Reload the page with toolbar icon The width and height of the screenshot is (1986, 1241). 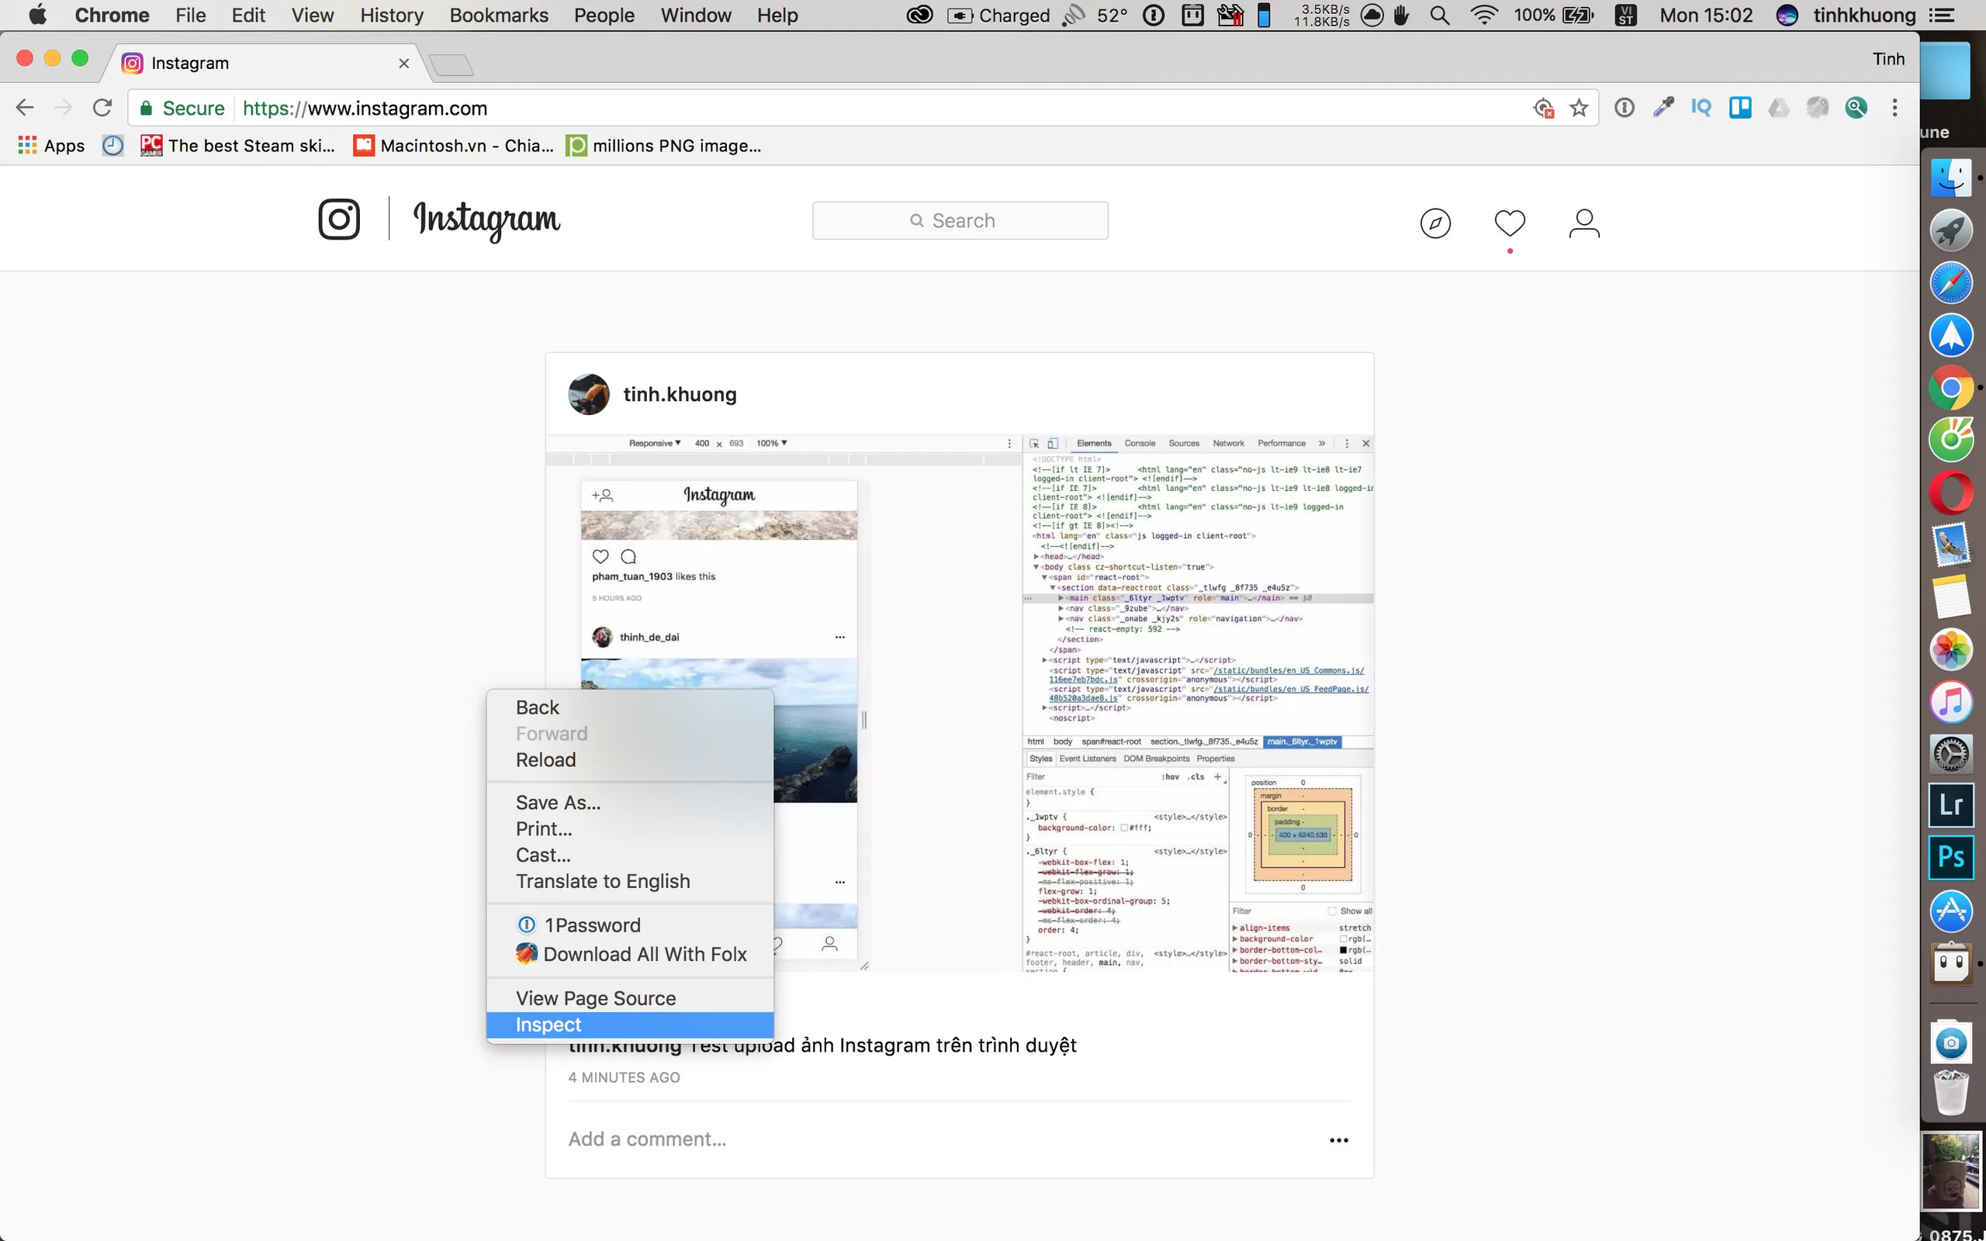click(102, 108)
